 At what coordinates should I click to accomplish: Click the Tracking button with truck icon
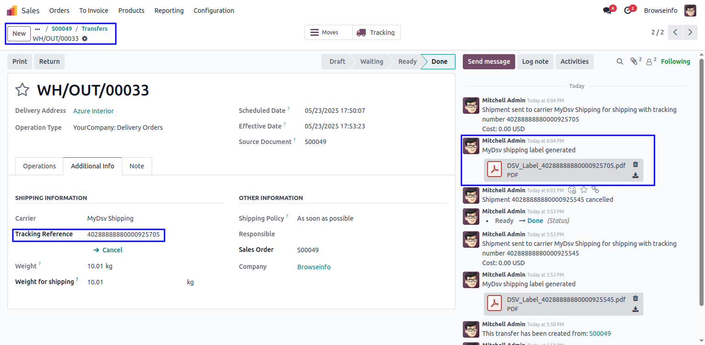point(376,33)
